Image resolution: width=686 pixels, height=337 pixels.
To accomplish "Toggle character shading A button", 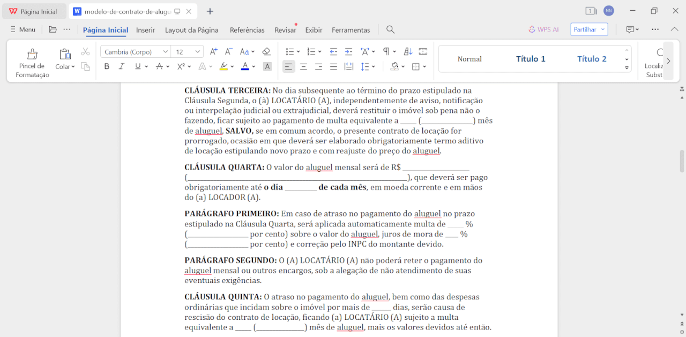I will pyautogui.click(x=267, y=66).
